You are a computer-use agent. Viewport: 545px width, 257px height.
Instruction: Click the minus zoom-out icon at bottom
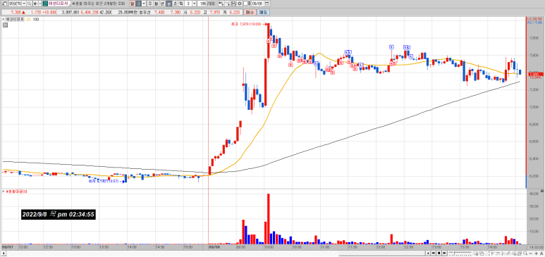530,253
